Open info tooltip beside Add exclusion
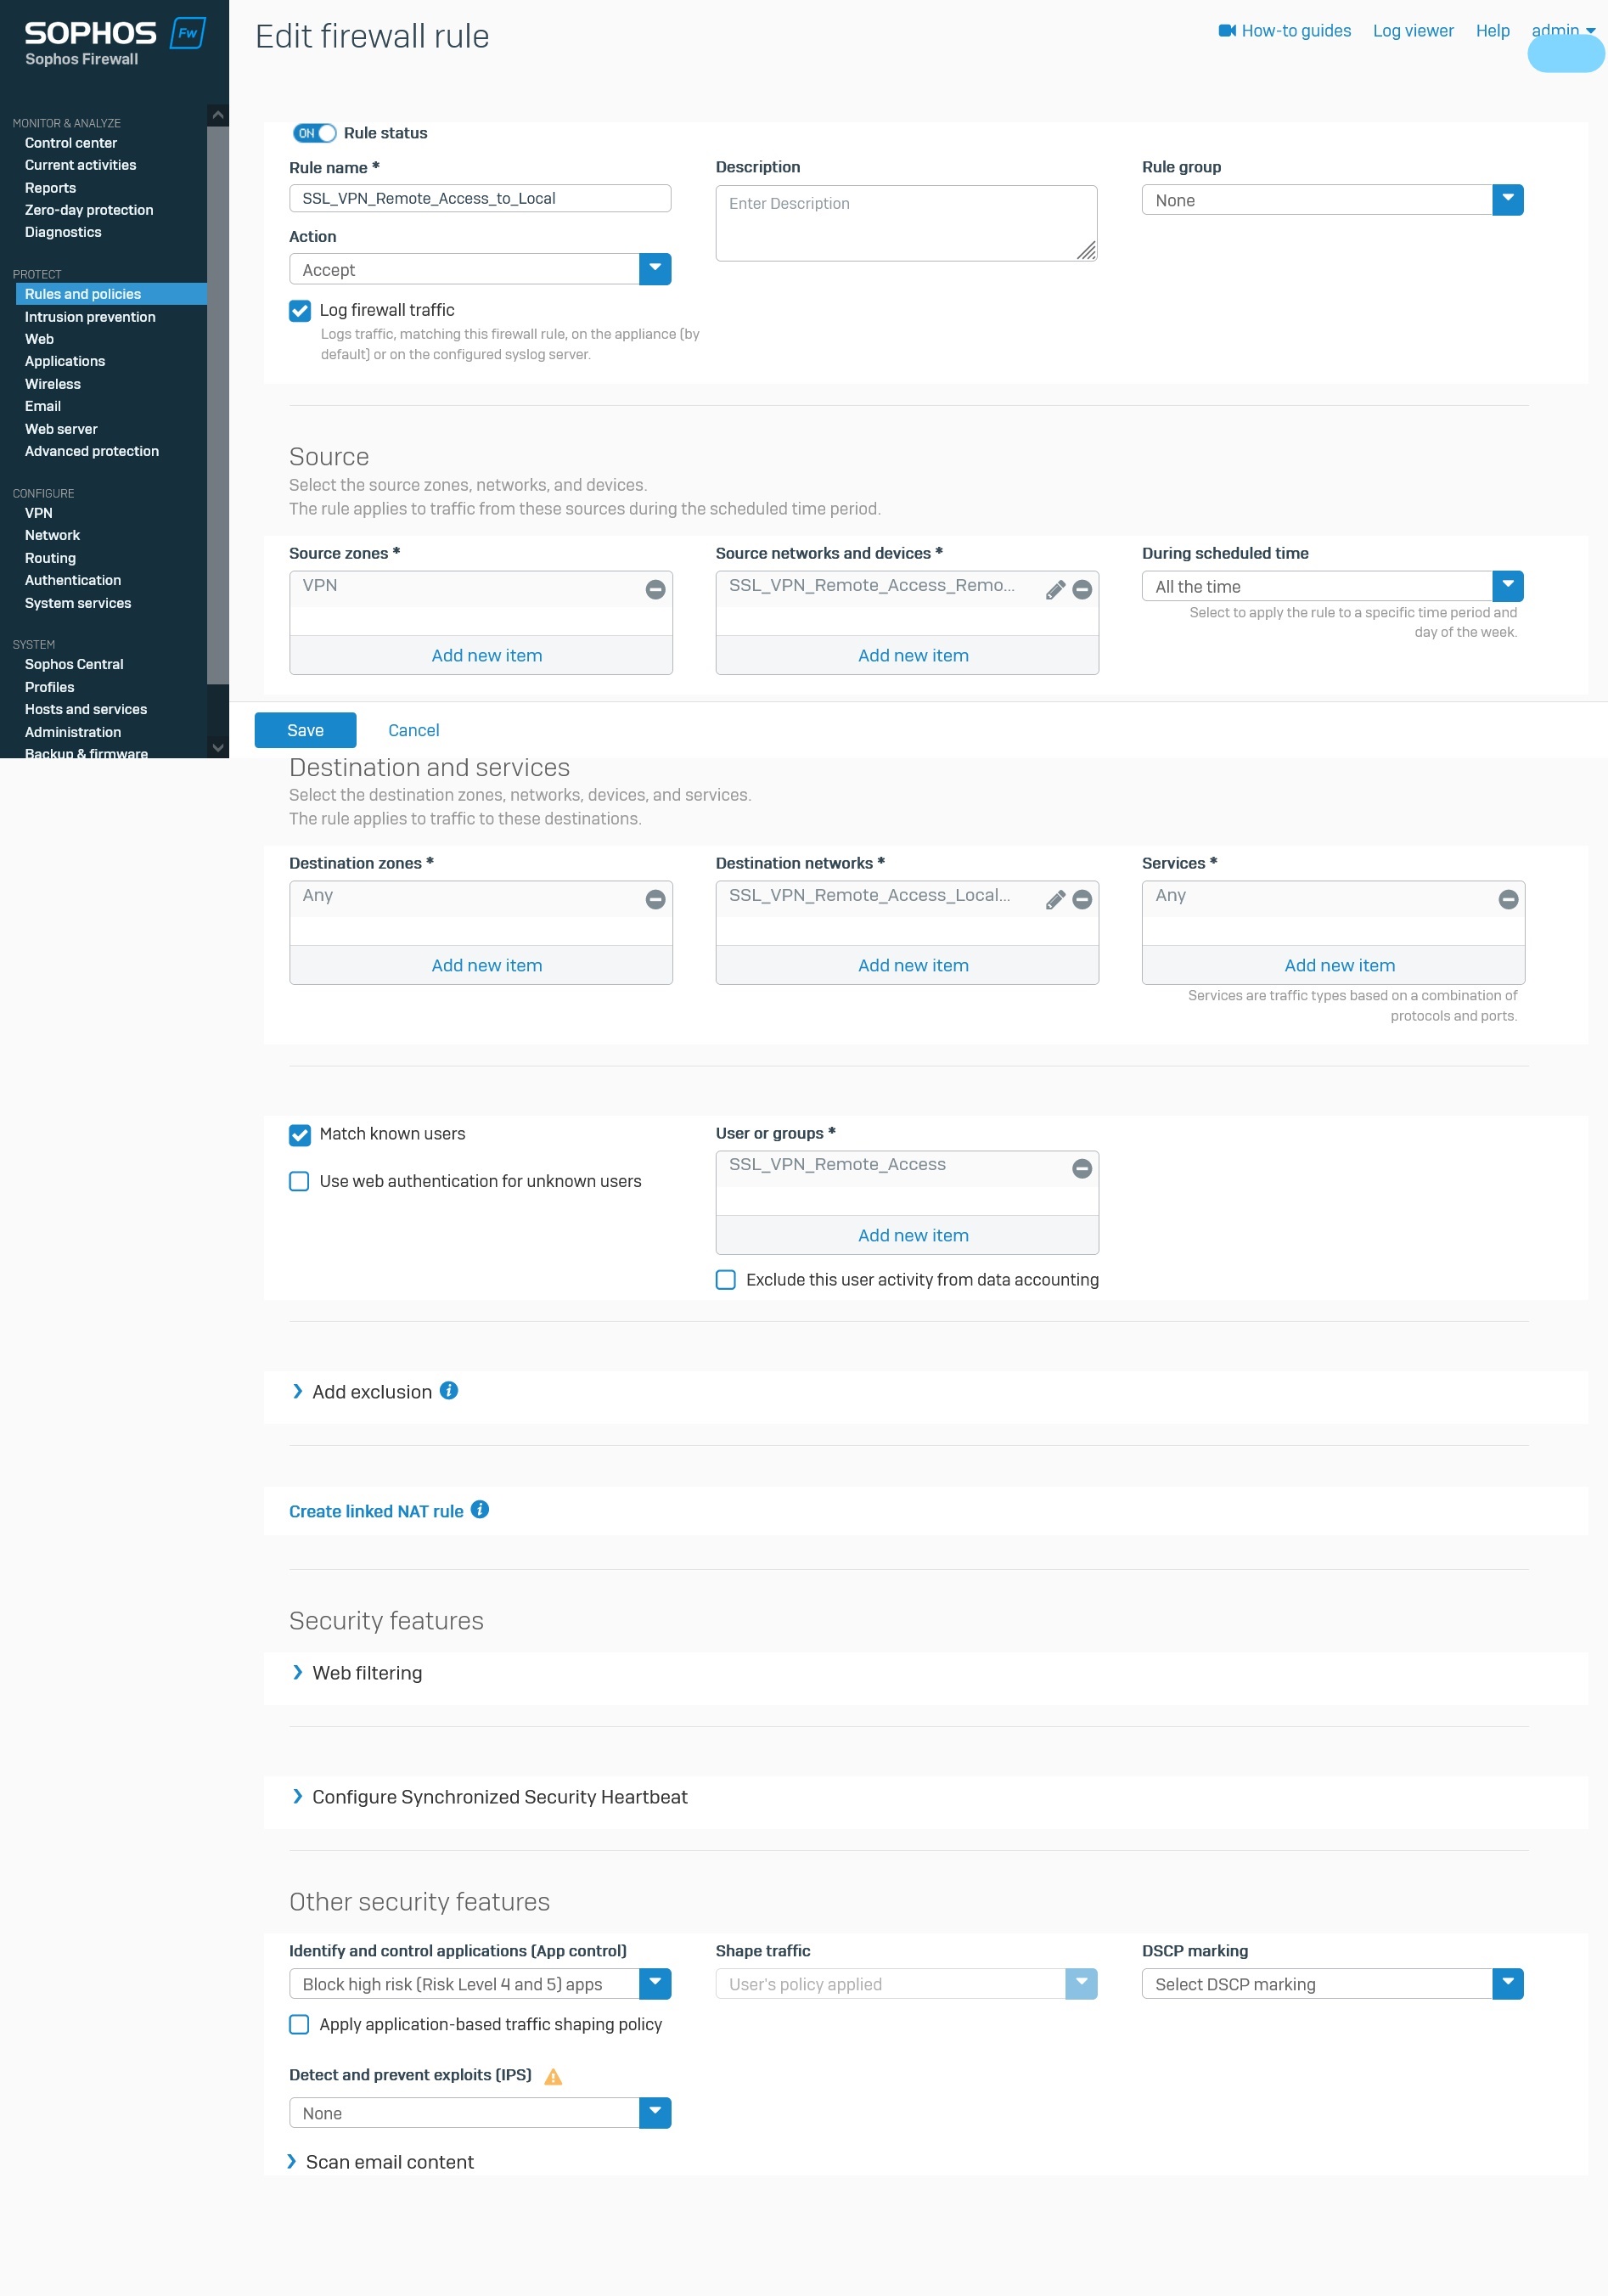 click(x=449, y=1390)
